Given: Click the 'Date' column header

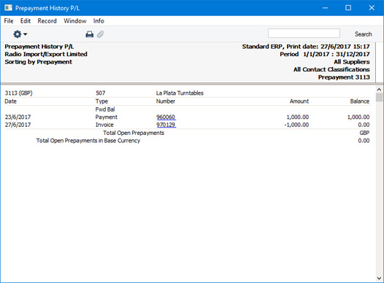Looking at the screenshot, I should click(10, 101).
